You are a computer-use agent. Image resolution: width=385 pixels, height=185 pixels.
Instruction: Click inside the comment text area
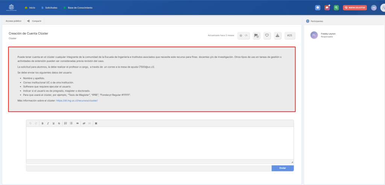click(160, 143)
